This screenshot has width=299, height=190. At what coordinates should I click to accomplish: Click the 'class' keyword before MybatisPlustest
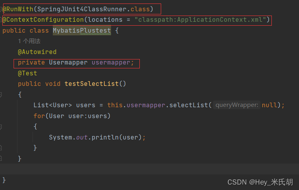(39, 31)
